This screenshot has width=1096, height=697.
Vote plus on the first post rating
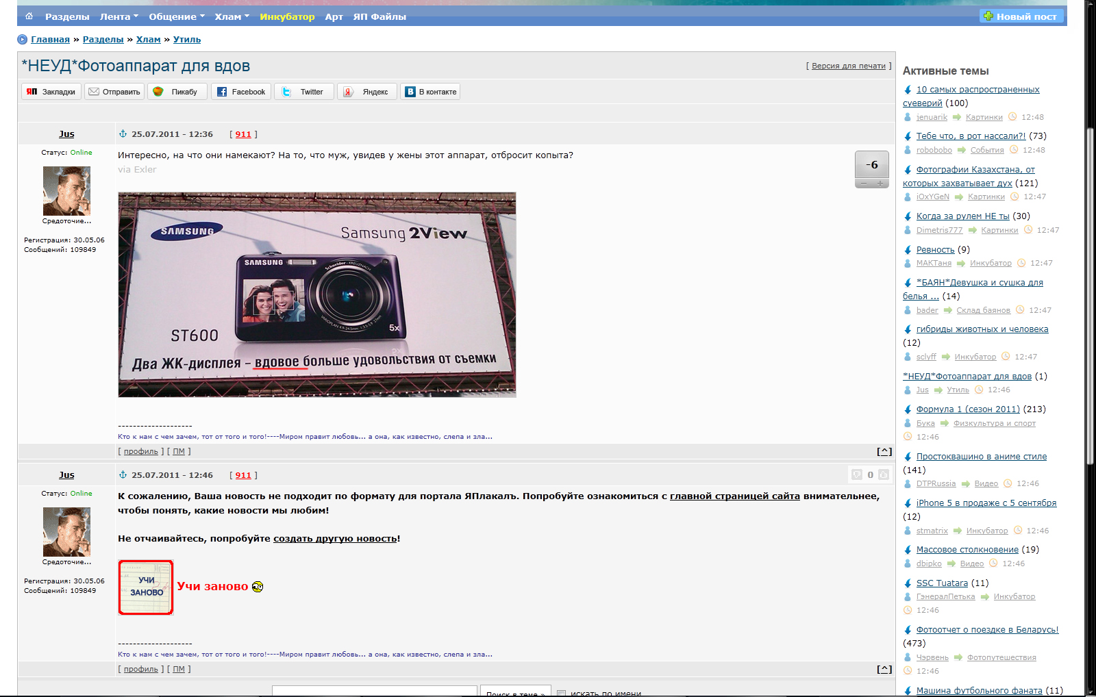coord(880,183)
